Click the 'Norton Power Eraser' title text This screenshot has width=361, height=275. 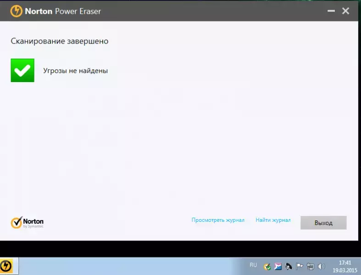[x=63, y=11]
